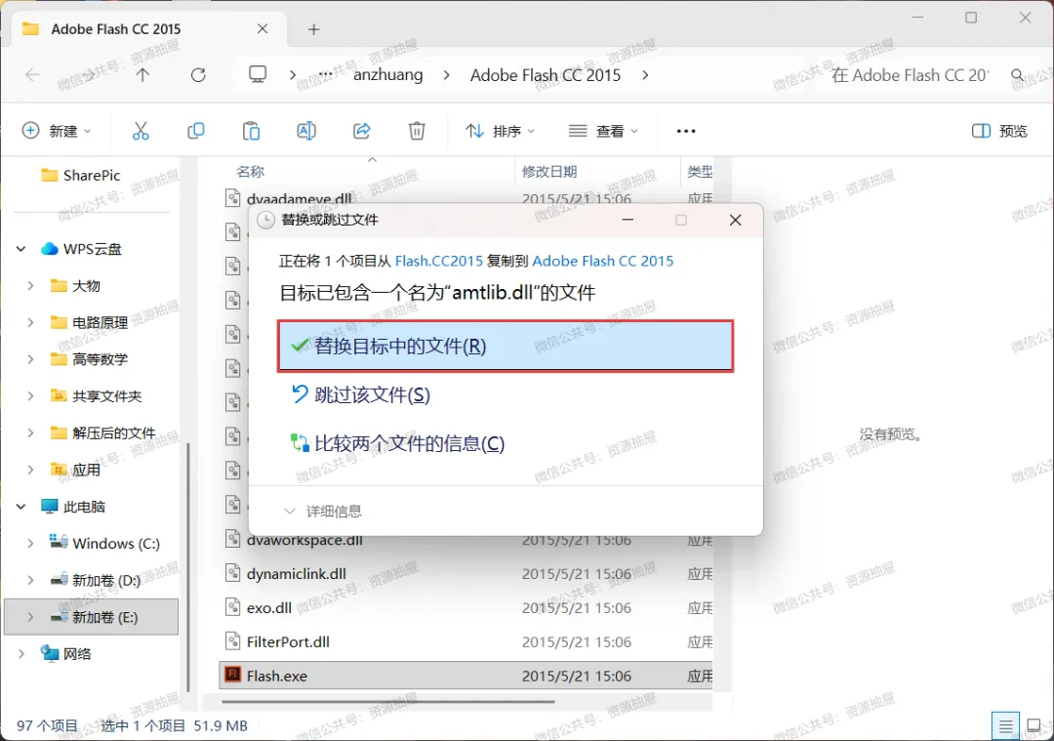The height and width of the screenshot is (741, 1054).
Task: Click the Flash.CC2015 source link
Action: pyautogui.click(x=439, y=261)
